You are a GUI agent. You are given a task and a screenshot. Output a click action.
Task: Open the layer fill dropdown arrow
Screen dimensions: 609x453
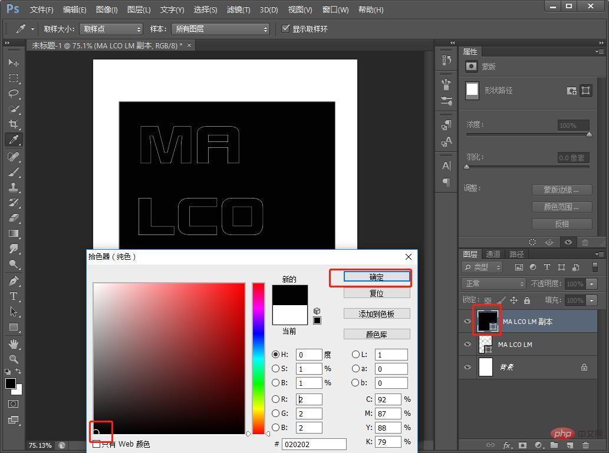pos(591,300)
